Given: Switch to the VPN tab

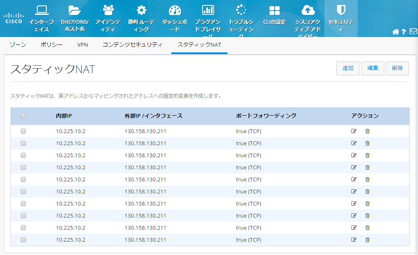Looking at the screenshot, I should [82, 45].
